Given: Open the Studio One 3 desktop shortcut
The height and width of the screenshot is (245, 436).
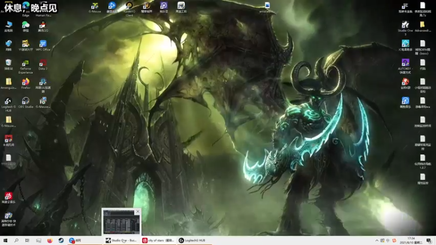Looking at the screenshot, I should [x=405, y=28].
